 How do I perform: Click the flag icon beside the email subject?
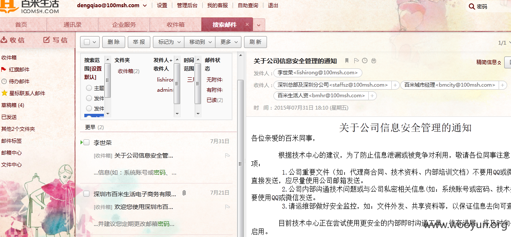tap(356, 61)
